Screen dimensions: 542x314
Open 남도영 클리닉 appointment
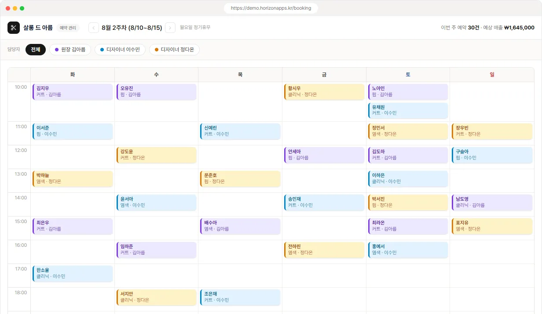pyautogui.click(x=492, y=202)
